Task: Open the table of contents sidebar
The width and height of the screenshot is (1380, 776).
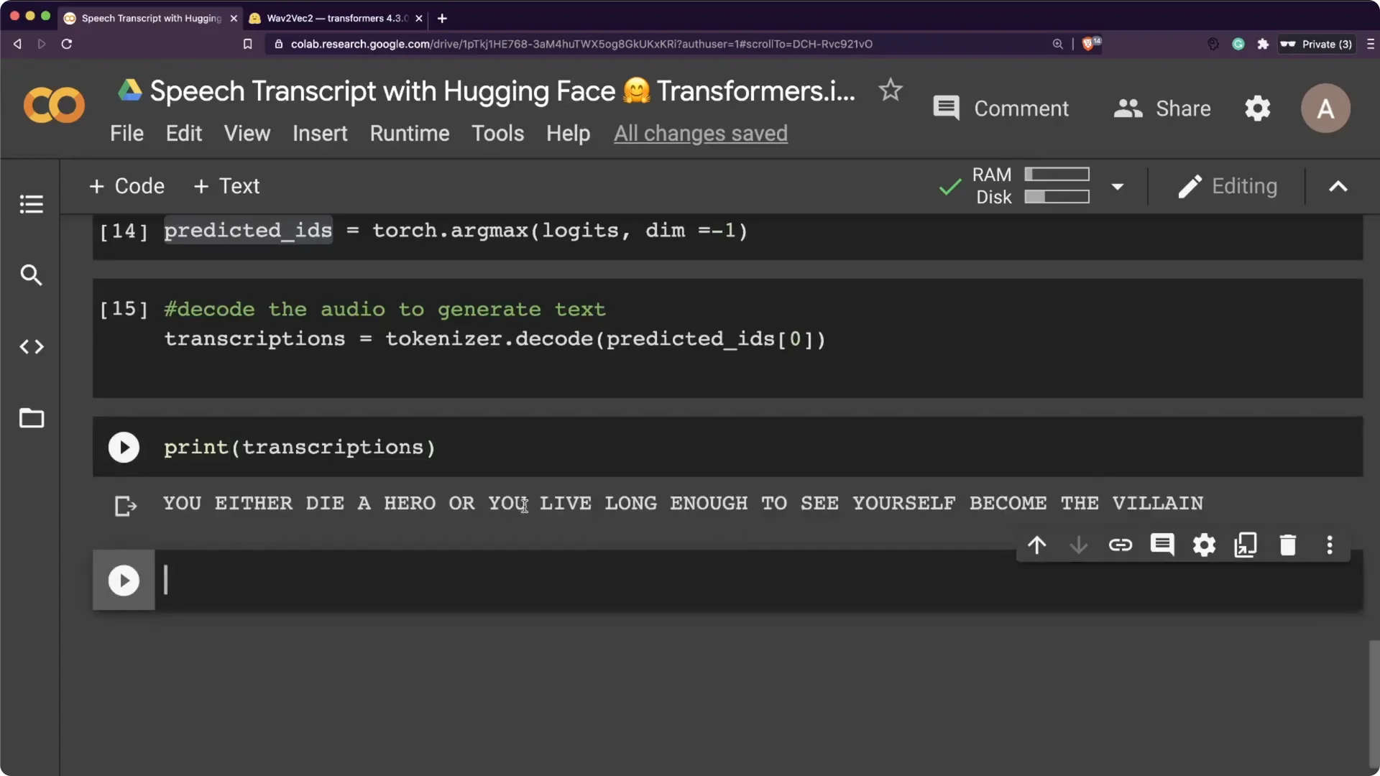Action: pos(31,204)
